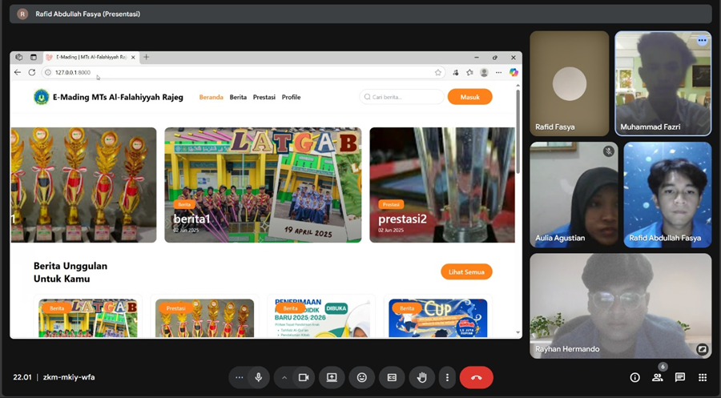Reload the page in shared browser
The width and height of the screenshot is (721, 398).
(32, 72)
